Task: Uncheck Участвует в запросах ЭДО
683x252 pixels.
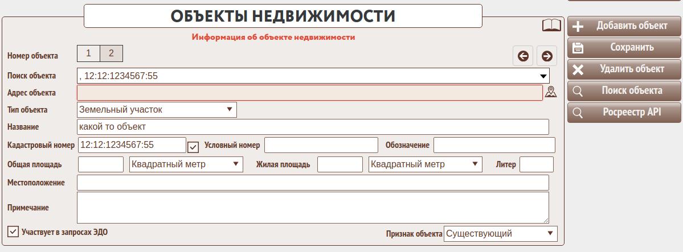Action: pyautogui.click(x=13, y=232)
